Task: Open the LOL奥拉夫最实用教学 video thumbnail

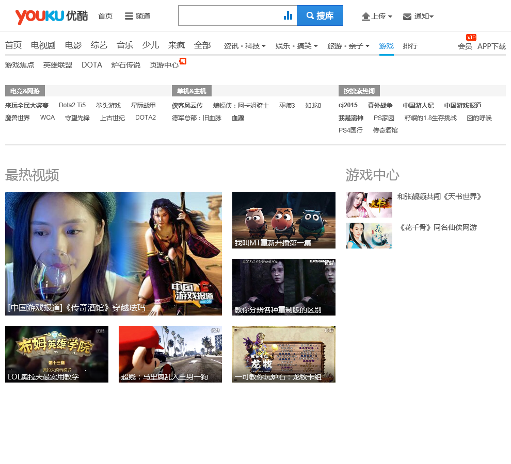Action: 57,354
